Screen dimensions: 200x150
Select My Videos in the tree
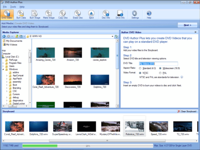click(10, 45)
